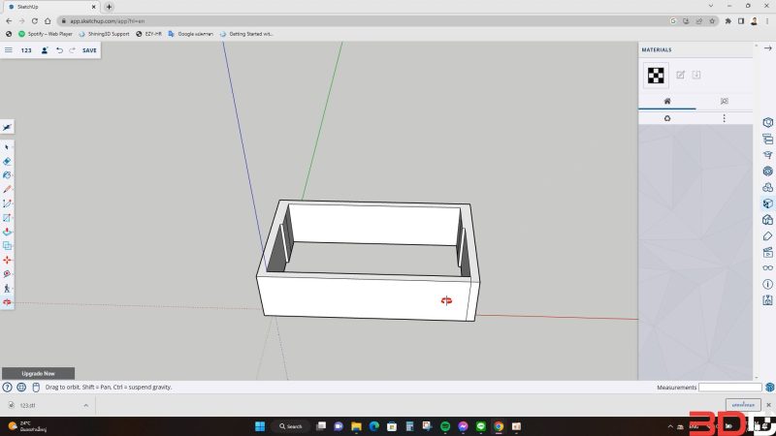Open the materials three-dot options menu

click(725, 118)
